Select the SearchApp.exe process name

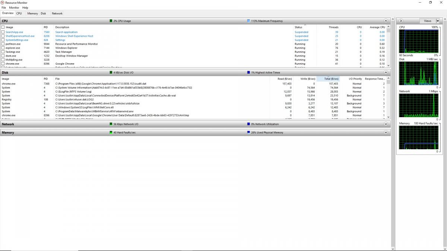pyautogui.click(x=14, y=32)
